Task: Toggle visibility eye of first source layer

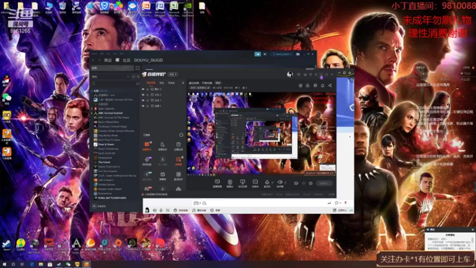Action: click(x=143, y=89)
